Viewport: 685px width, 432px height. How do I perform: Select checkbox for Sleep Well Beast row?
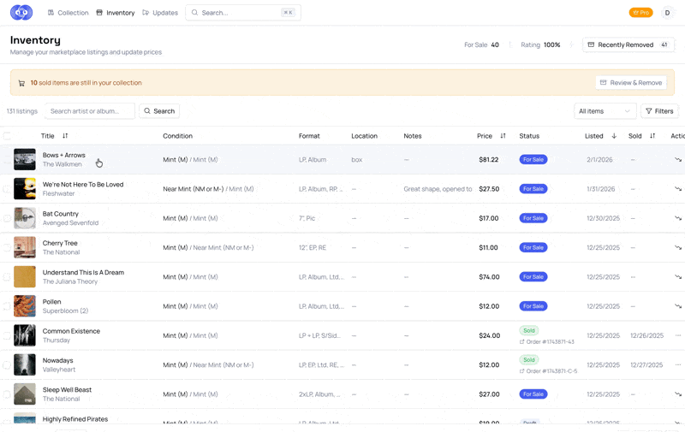pos(7,394)
